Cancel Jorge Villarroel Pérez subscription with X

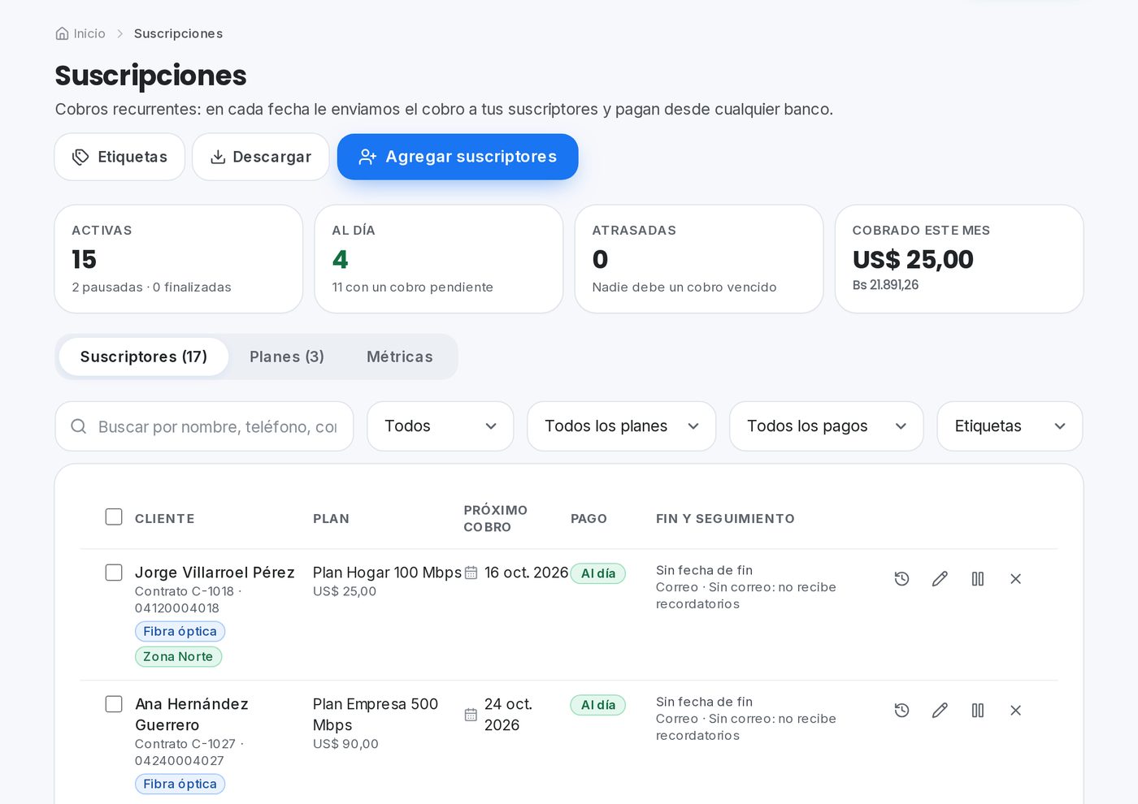[1015, 579]
